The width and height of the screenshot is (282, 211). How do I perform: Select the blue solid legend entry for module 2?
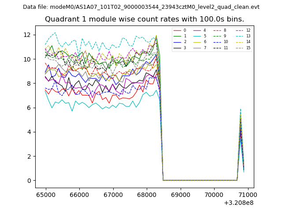(178, 42)
